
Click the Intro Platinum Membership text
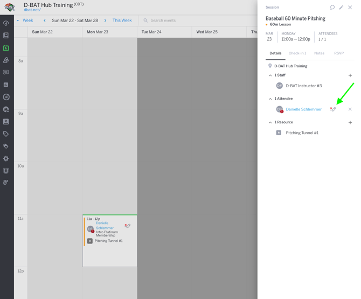(107, 234)
